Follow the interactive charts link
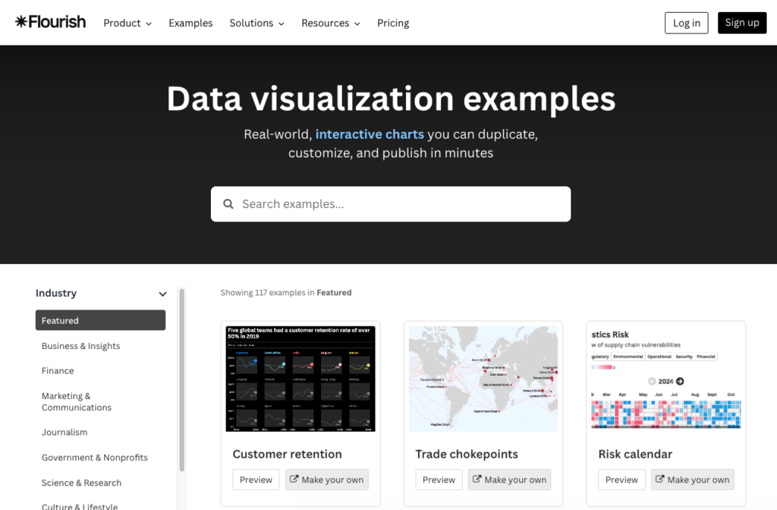This screenshot has height=510, width=777. [370, 134]
